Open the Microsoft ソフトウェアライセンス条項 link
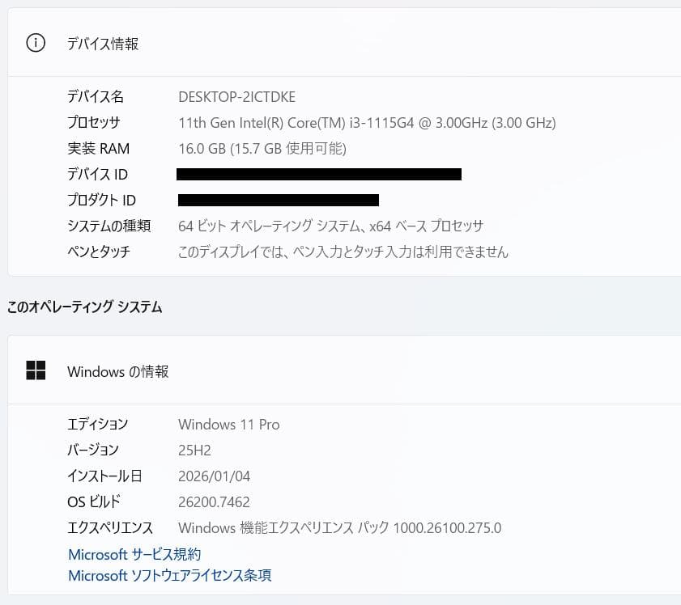 pos(168,575)
